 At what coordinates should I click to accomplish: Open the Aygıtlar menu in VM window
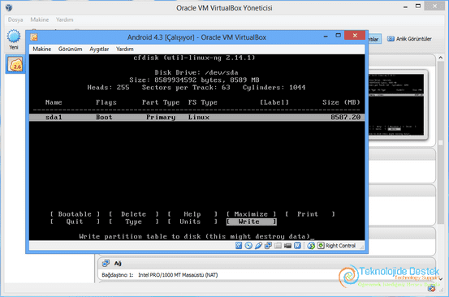point(99,49)
